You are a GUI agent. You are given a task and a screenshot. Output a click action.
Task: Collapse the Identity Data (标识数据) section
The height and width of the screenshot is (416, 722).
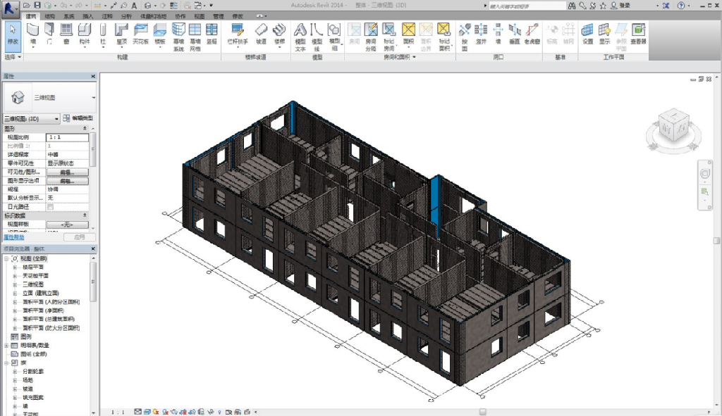[x=85, y=215]
